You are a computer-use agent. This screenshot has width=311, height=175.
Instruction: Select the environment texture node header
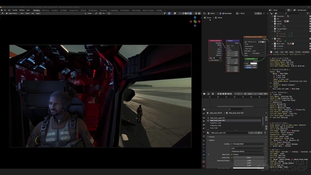[255, 37]
